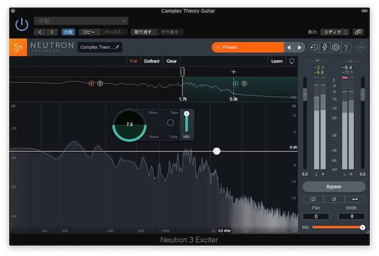379x256 pixels.
Task: Click the output gain fader handle
Action: 363,95
